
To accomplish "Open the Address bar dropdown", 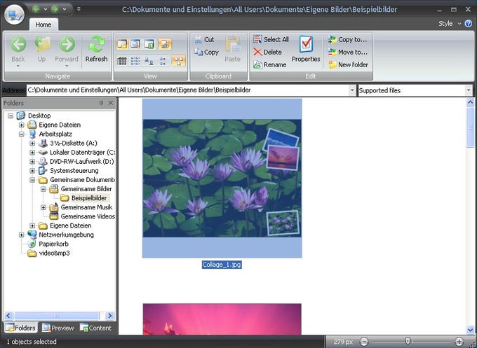I will click(x=352, y=90).
